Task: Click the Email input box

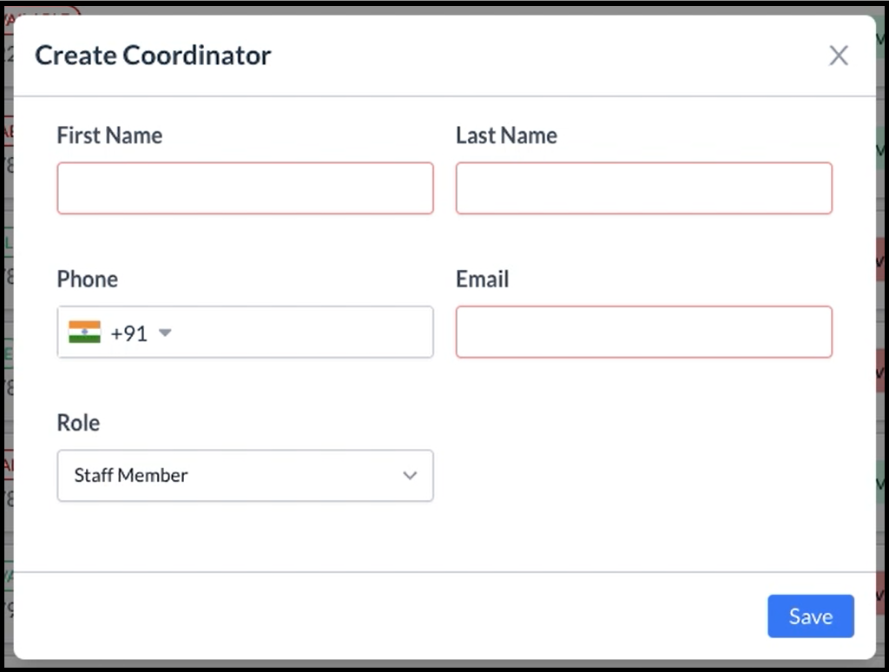Action: click(x=642, y=332)
